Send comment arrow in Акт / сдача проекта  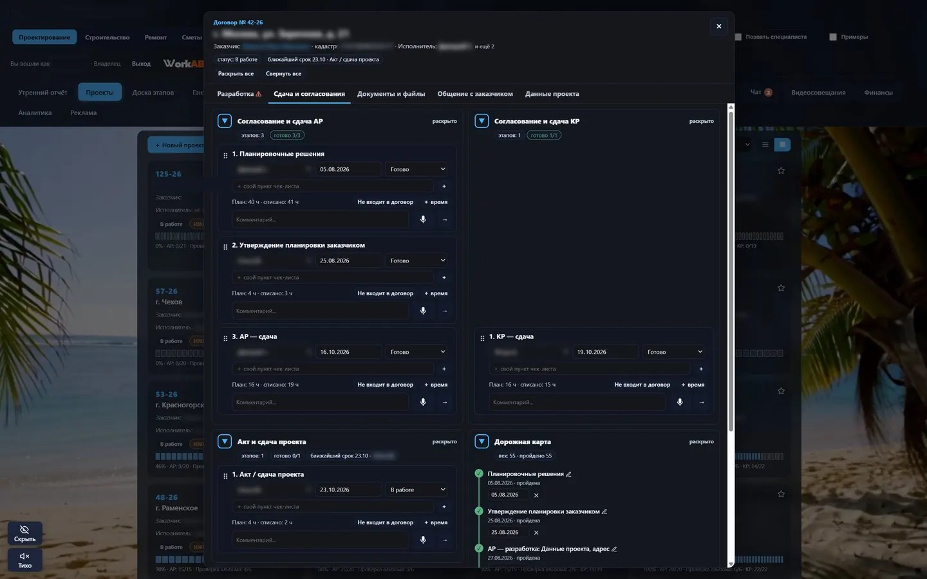click(x=444, y=540)
